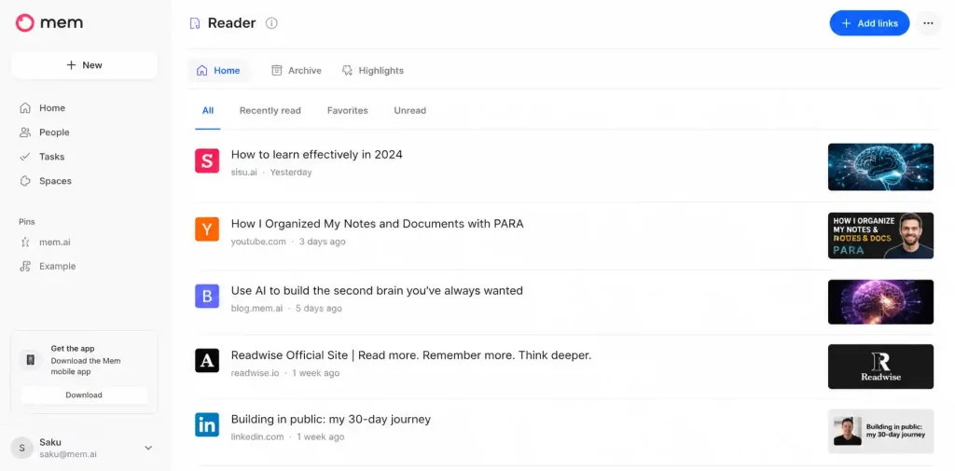The width and height of the screenshot is (955, 471).
Task: Select the Recently read filter
Action: (x=270, y=110)
